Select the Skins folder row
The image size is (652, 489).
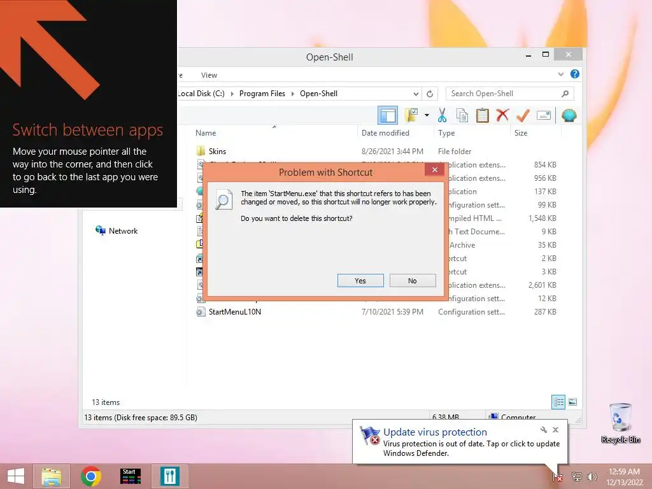pyautogui.click(x=376, y=152)
